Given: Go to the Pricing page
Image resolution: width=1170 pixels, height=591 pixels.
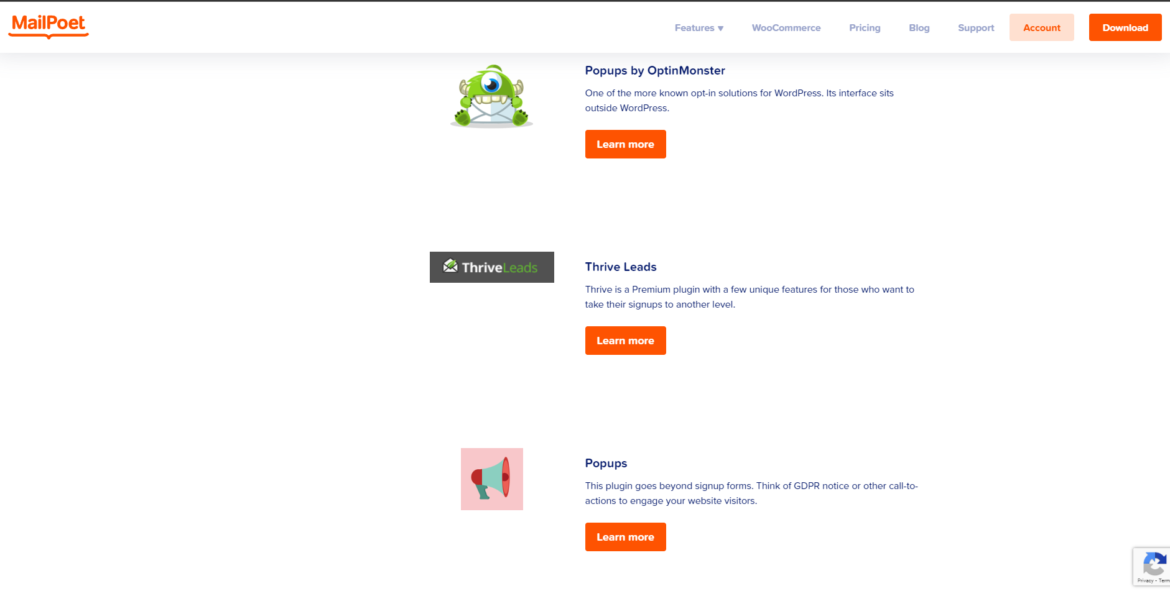Looking at the screenshot, I should tap(865, 28).
